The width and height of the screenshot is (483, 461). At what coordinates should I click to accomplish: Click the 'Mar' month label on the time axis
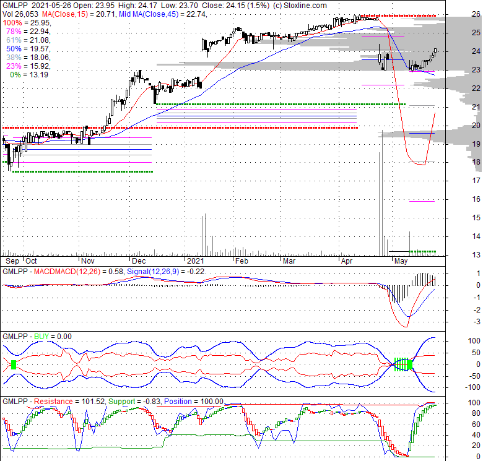tap(289, 261)
